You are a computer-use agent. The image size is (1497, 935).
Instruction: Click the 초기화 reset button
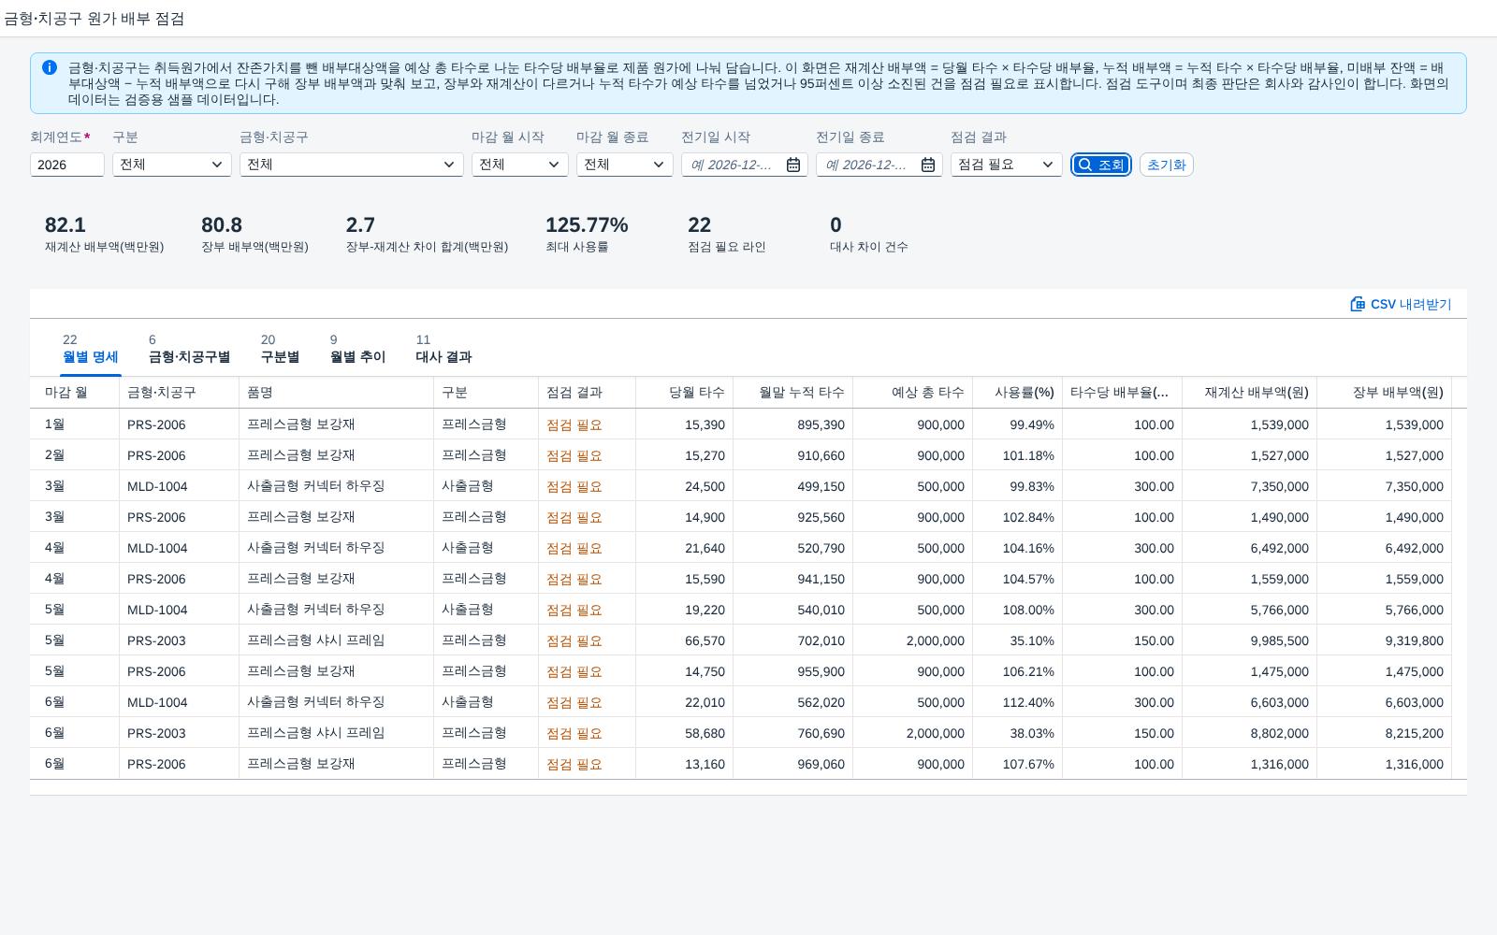pos(1166,165)
